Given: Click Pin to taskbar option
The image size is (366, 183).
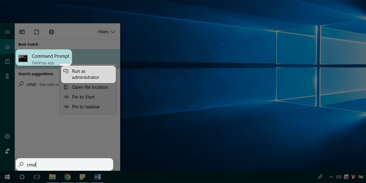Looking at the screenshot, I should (86, 107).
